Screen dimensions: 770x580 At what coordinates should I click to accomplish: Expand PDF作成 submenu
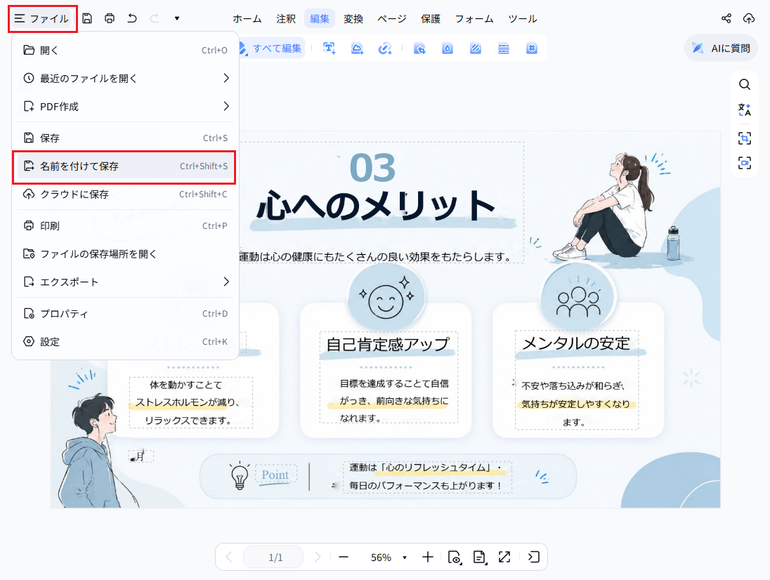coord(125,107)
